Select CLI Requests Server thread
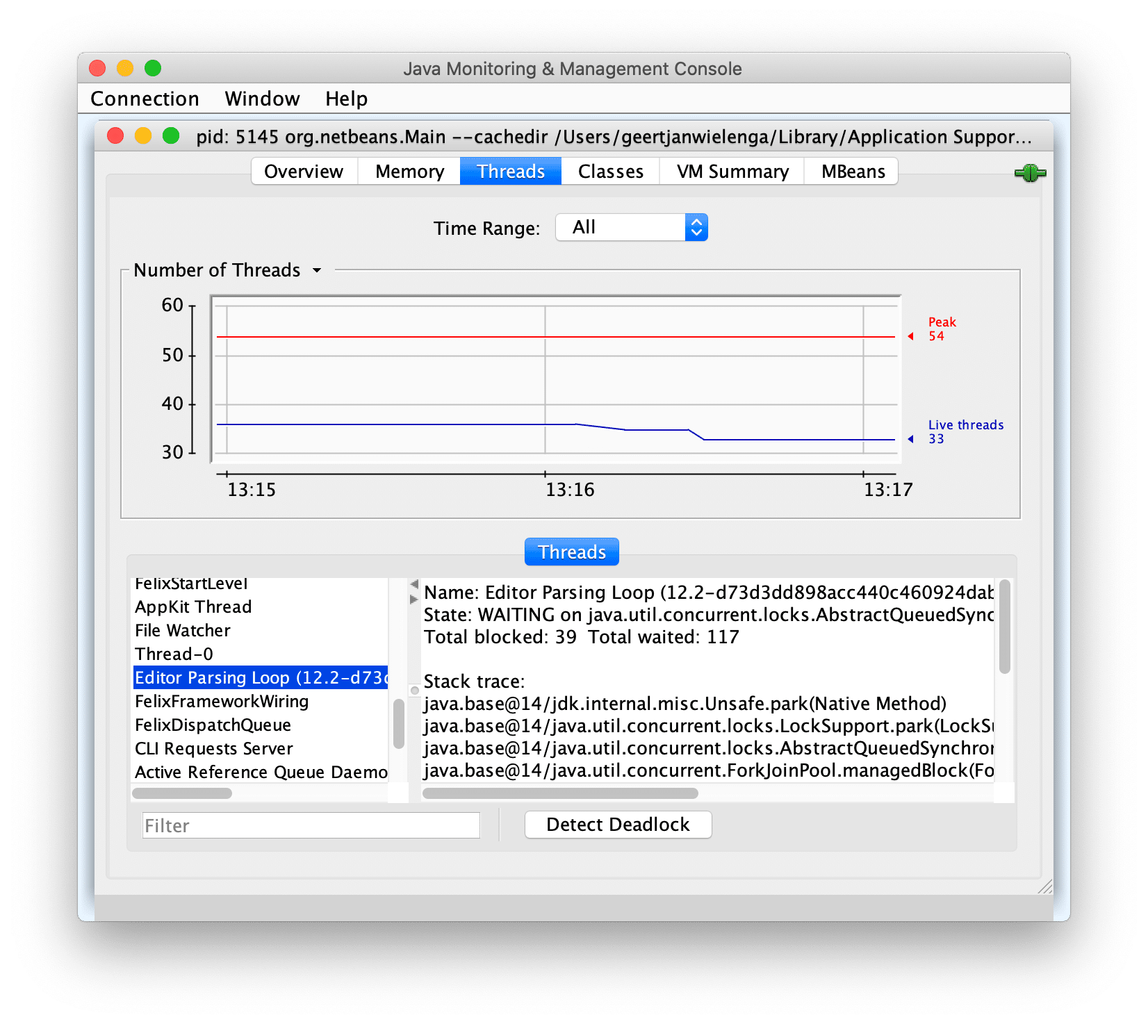Screen dimensions: 1148x1024 point(214,749)
